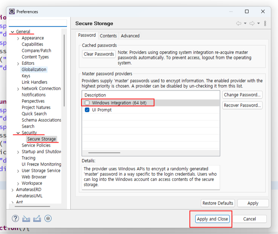Open the forward history dropdown arrow
The image size is (278, 234).
click(258, 24)
